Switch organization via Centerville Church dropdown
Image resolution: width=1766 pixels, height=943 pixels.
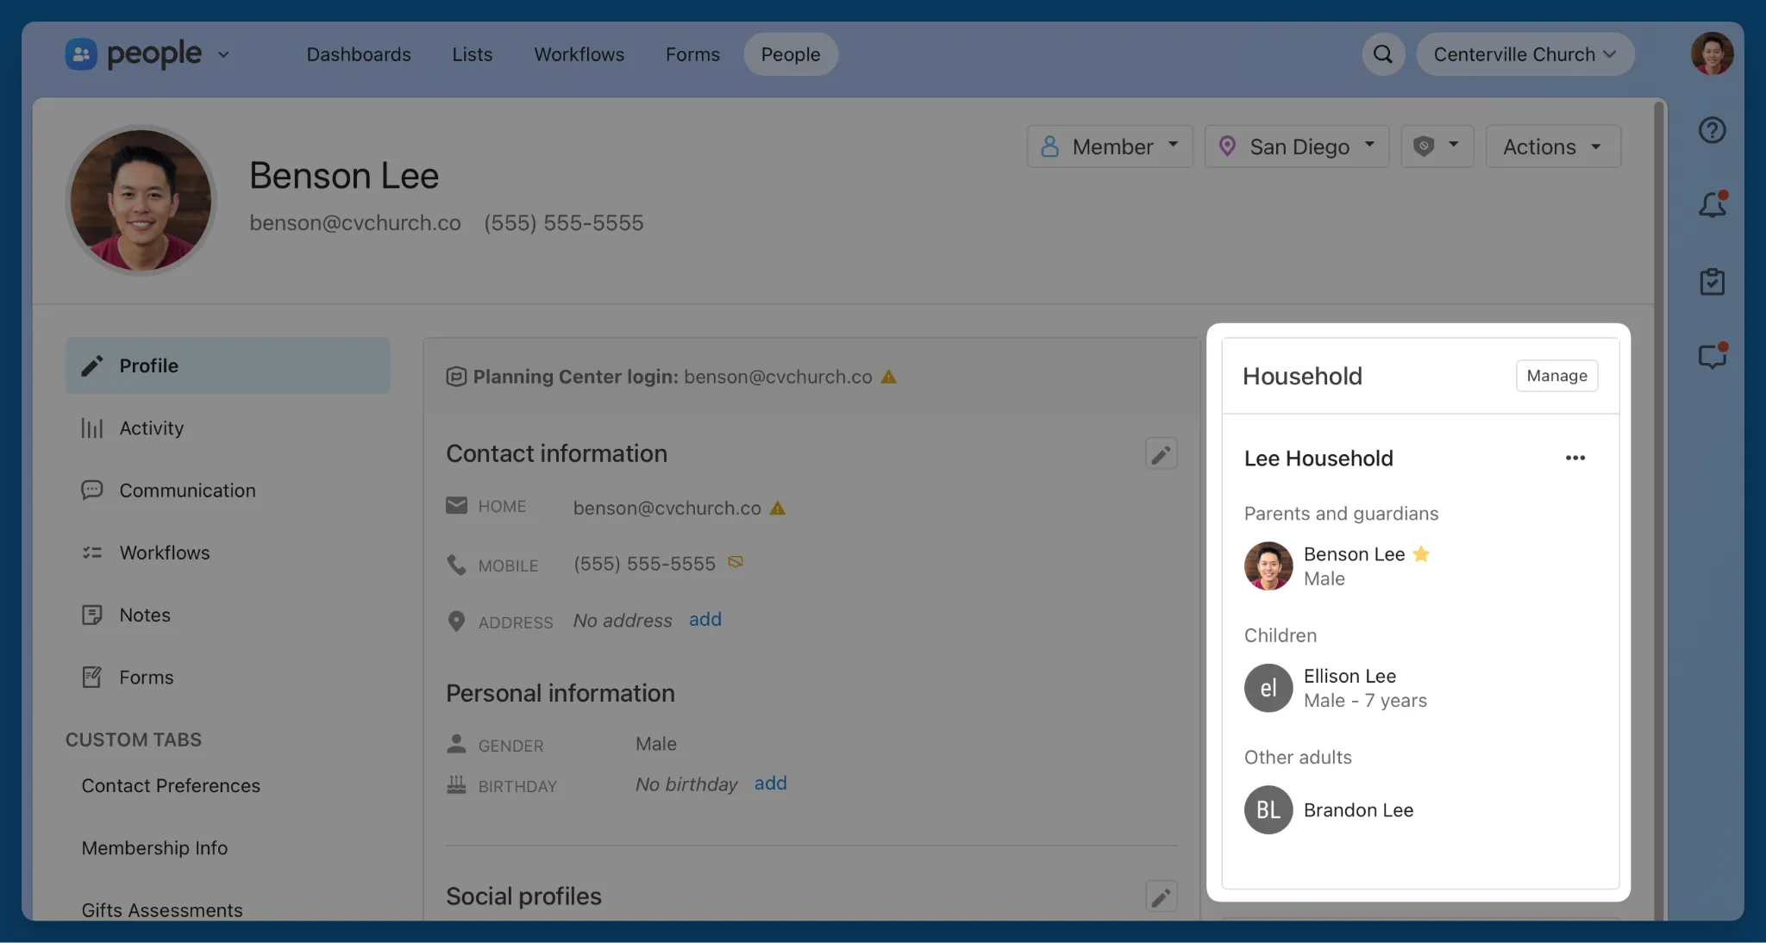coord(1525,54)
